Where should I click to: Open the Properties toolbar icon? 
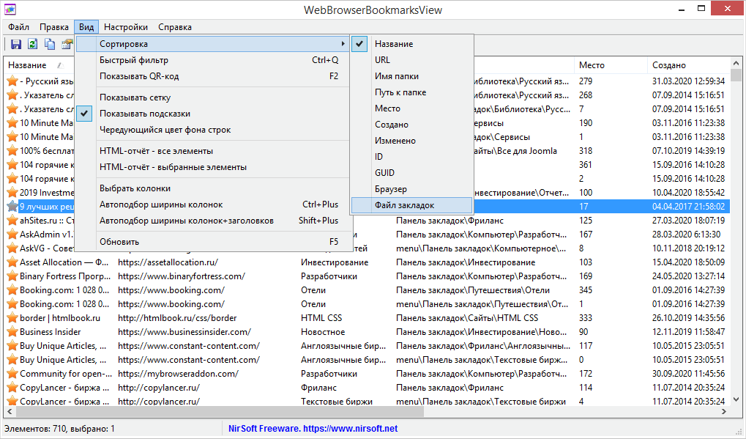(67, 44)
